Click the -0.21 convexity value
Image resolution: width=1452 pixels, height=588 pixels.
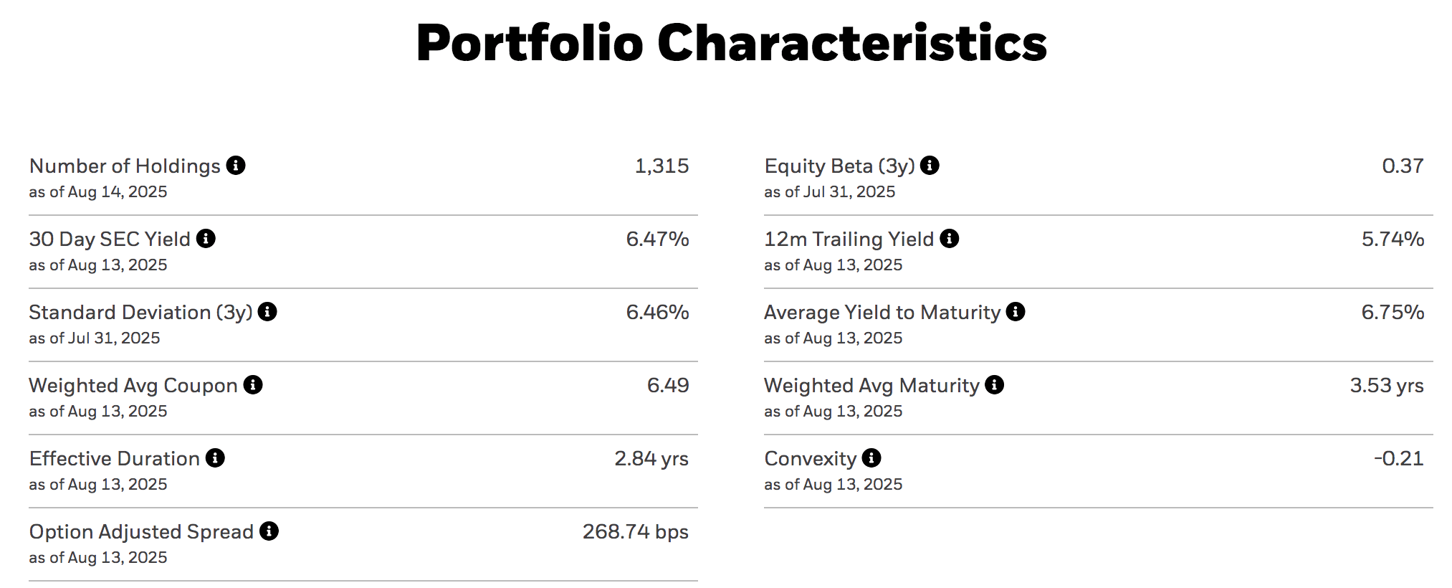[x=1398, y=459]
